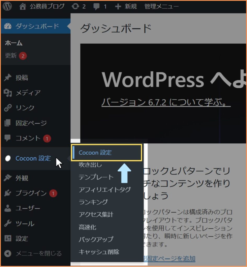Image resolution: width=247 pixels, height=267 pixels.
Task: Click the plus icon for 新規
Action: 118,7
